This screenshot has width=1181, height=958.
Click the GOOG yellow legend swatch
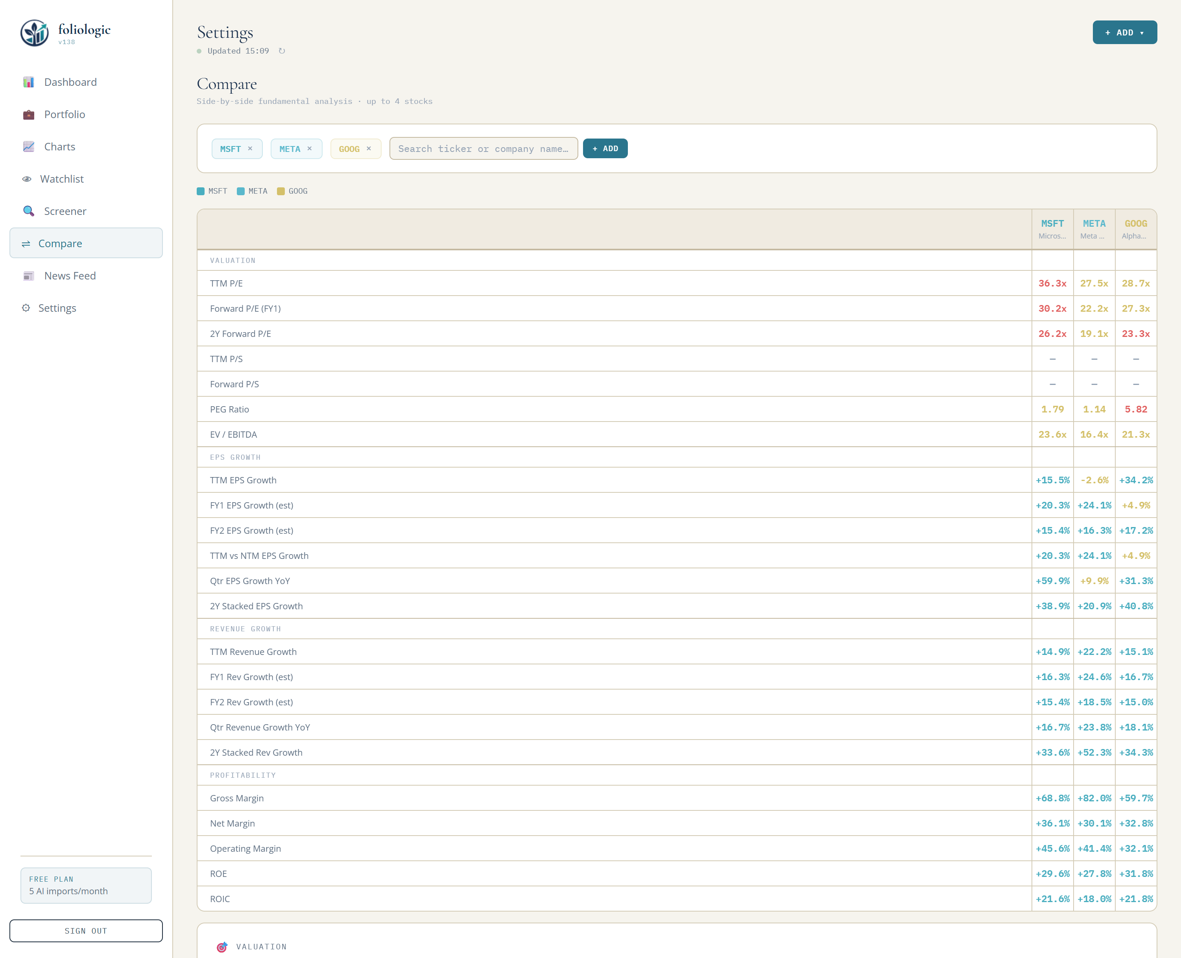coord(281,192)
